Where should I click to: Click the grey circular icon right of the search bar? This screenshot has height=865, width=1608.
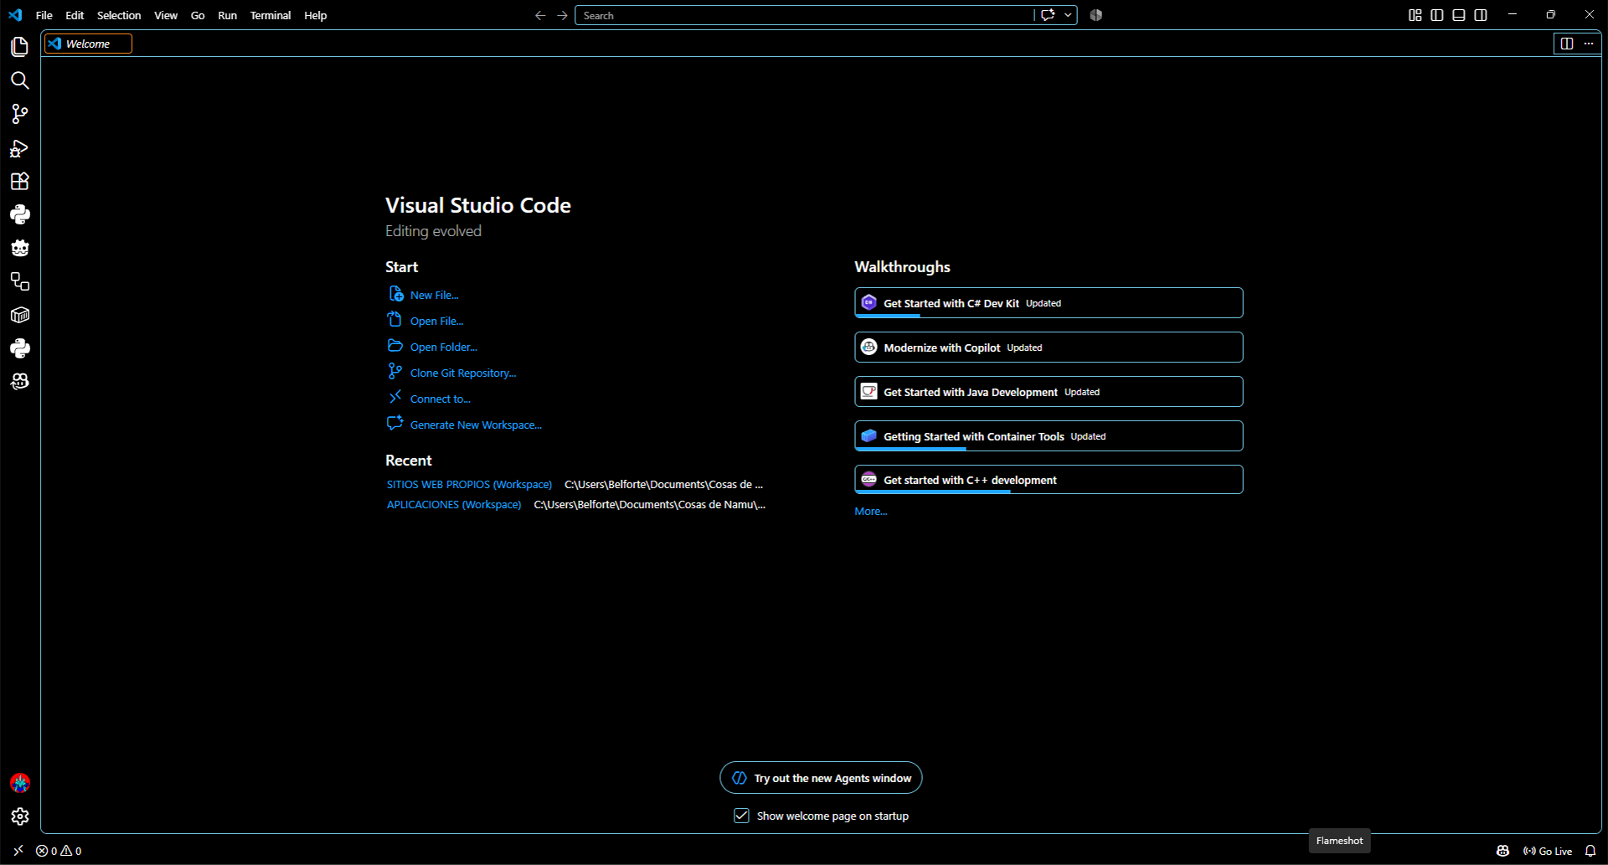[1096, 15]
